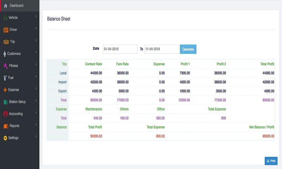Screen dimensions: 282x169
Task: Expand the Trip menu chevron
Action: pos(36,40)
